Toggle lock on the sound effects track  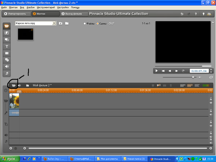pos(211,132)
